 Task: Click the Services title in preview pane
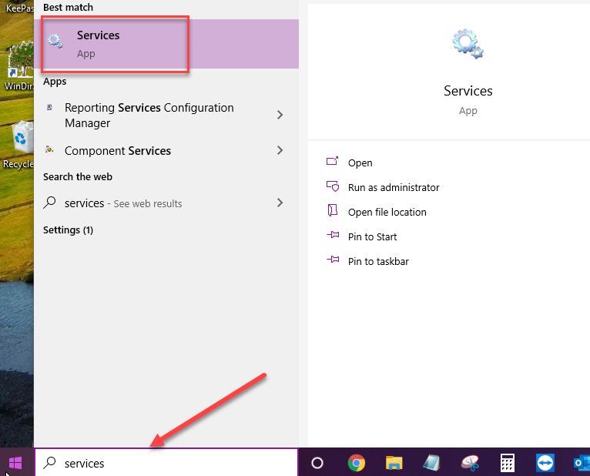click(468, 91)
